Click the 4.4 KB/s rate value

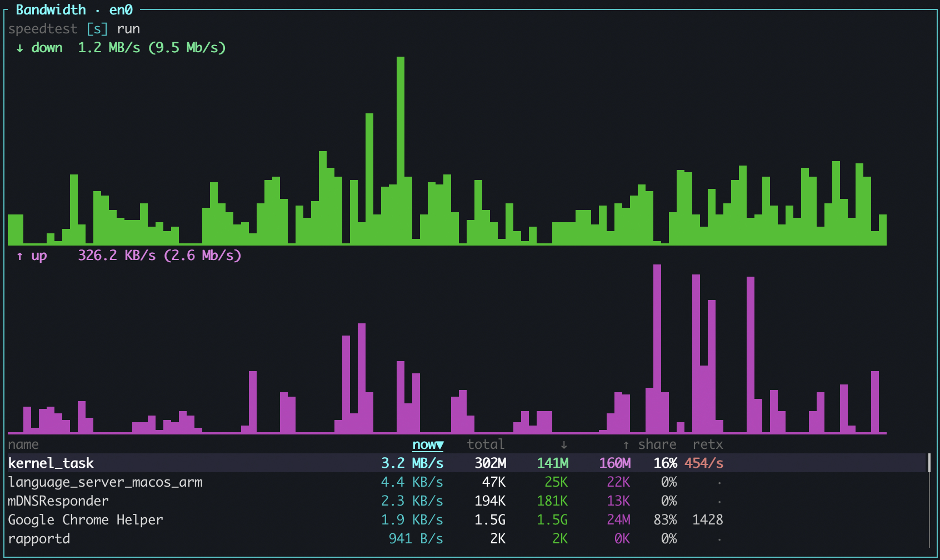click(x=412, y=482)
